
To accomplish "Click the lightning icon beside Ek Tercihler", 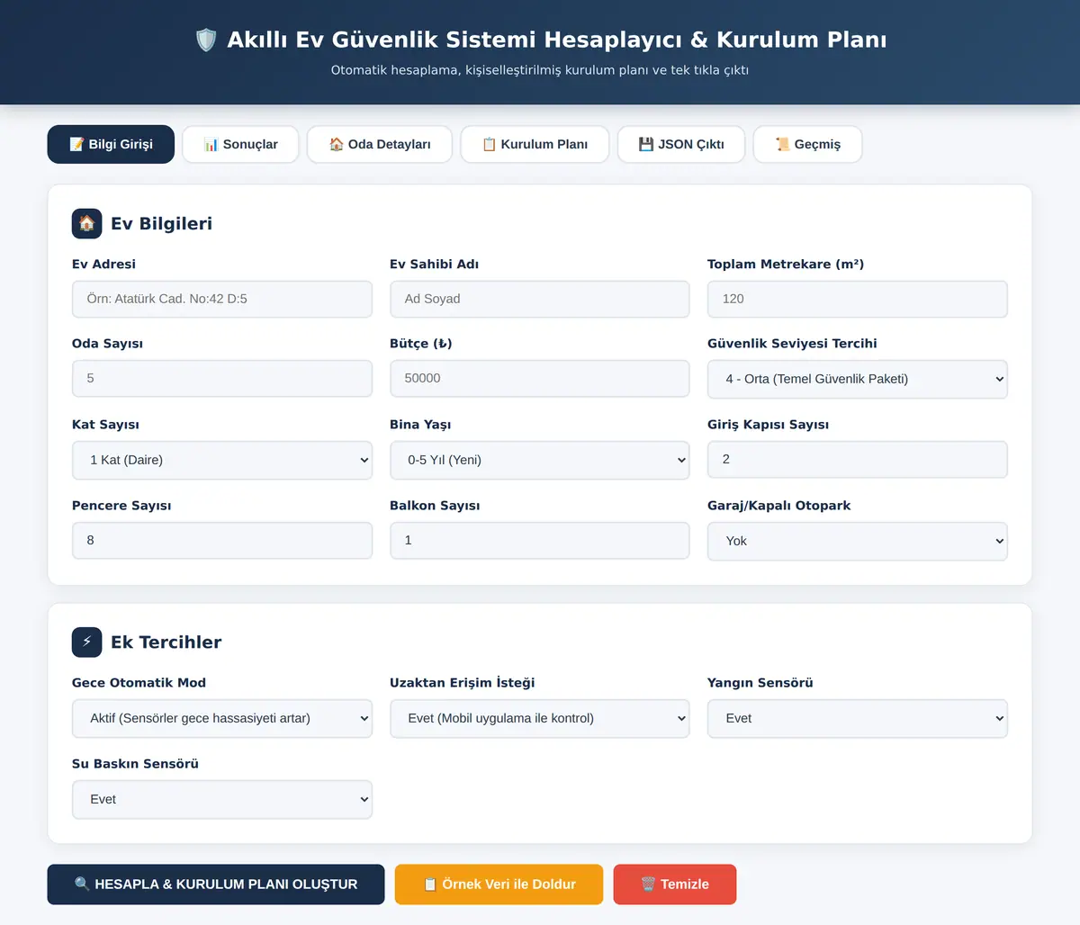I will pos(87,642).
